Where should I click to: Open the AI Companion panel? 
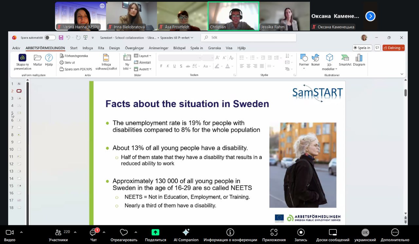point(186,233)
